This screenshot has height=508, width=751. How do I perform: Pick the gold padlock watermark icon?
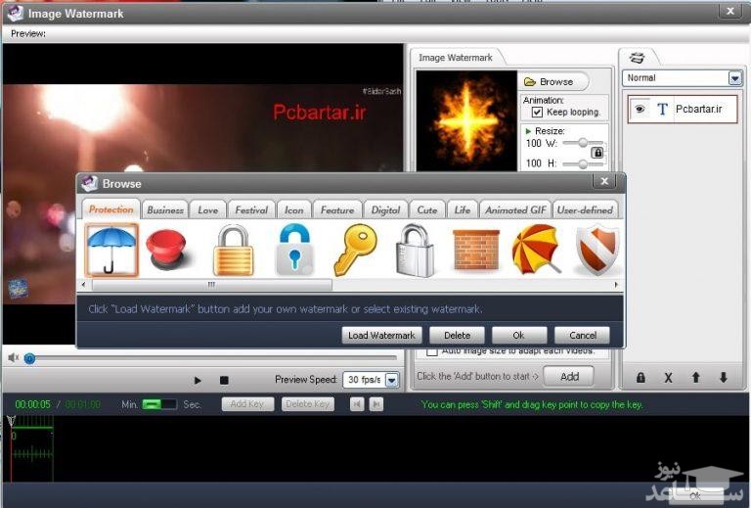pos(233,251)
